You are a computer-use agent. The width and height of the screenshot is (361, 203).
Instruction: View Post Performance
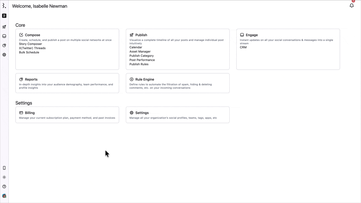tap(142, 60)
